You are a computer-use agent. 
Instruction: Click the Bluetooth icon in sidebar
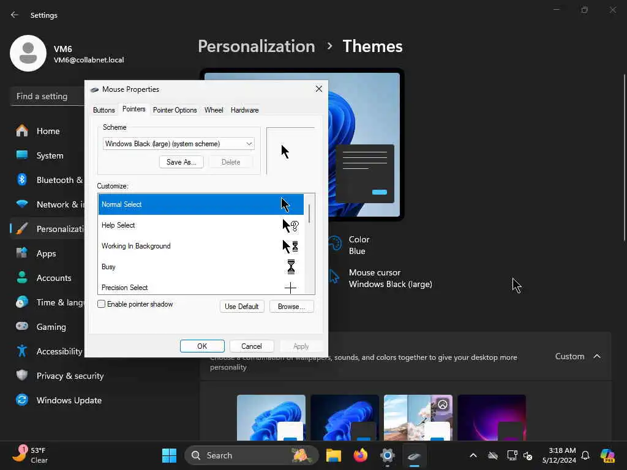[x=22, y=179]
